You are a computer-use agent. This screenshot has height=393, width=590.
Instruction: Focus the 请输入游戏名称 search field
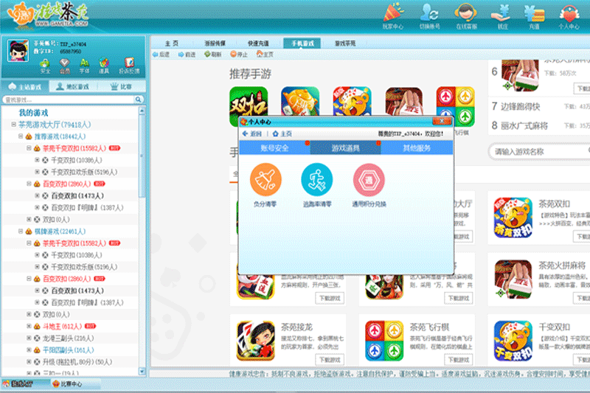click(540, 152)
